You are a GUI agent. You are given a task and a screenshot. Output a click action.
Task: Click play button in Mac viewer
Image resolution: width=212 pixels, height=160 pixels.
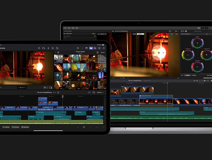coord(113,78)
